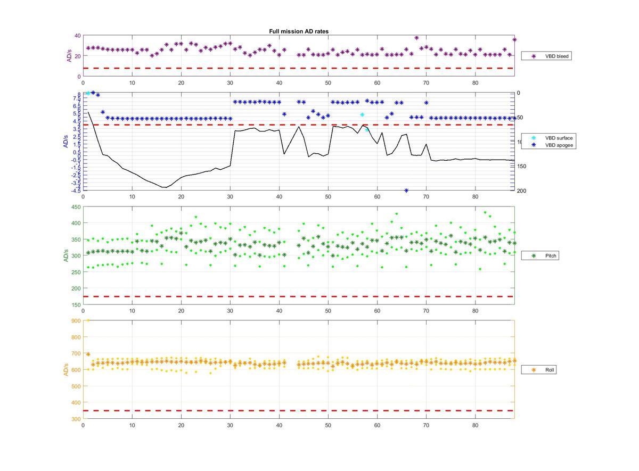Click the red dashed threshold line in Pitch plot

299,296
